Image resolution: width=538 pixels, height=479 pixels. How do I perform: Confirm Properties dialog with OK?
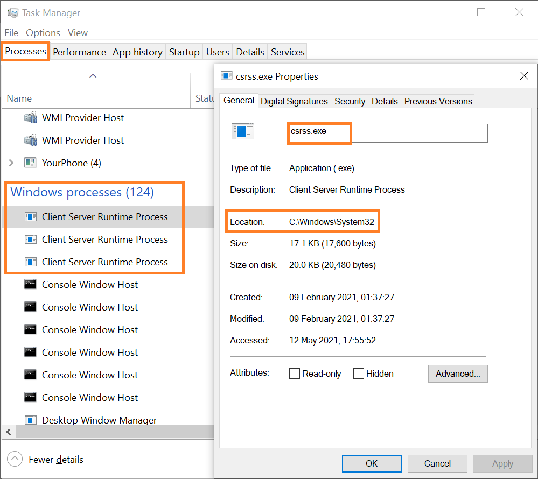point(372,463)
